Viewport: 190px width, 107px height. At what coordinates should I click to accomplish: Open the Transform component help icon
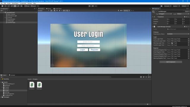(x=185, y=17)
